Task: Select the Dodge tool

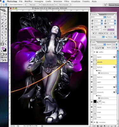Action: click(x=5, y=32)
